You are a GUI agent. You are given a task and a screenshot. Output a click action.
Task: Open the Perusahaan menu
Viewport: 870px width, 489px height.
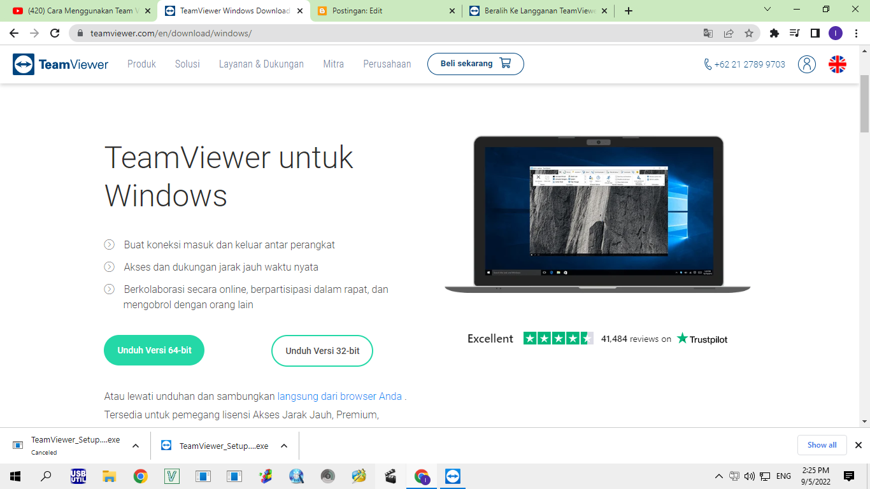coord(387,64)
